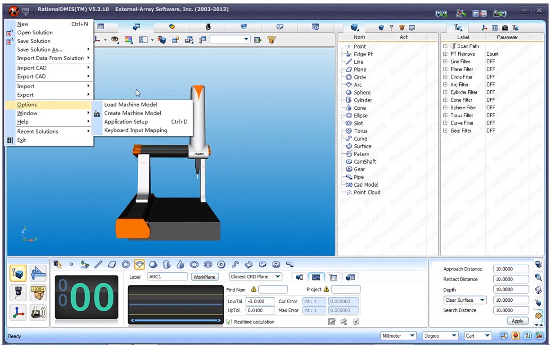Expand the Scan Path tree node
This screenshot has width=551, height=348.
pos(445,46)
